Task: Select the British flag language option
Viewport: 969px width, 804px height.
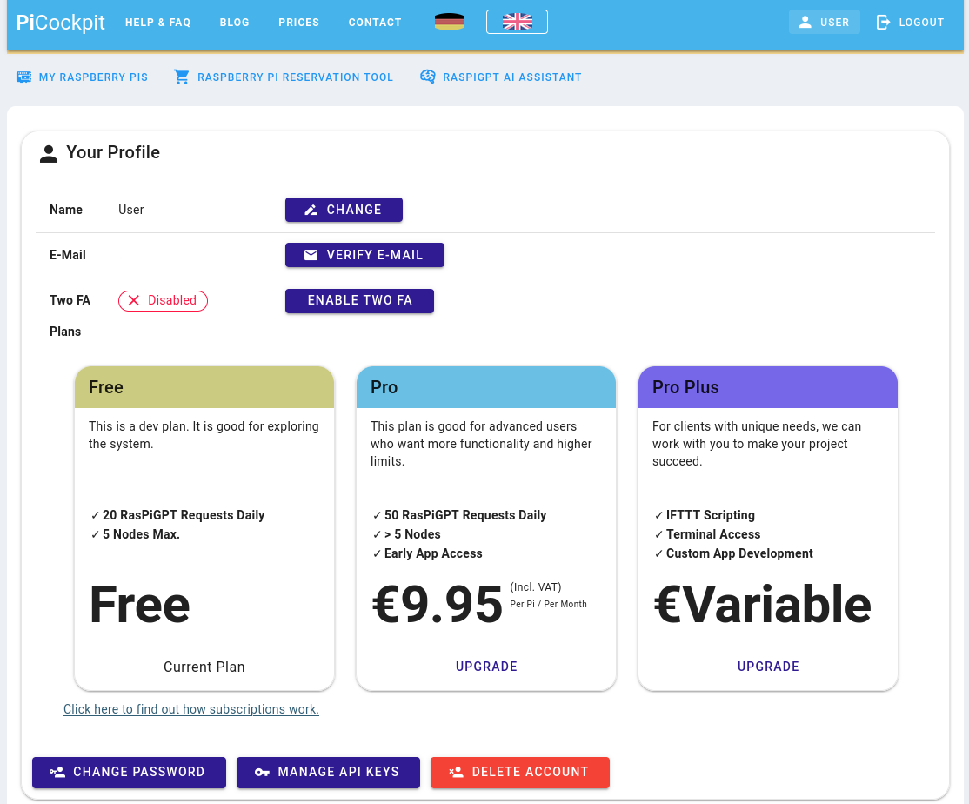Action: pos(517,22)
